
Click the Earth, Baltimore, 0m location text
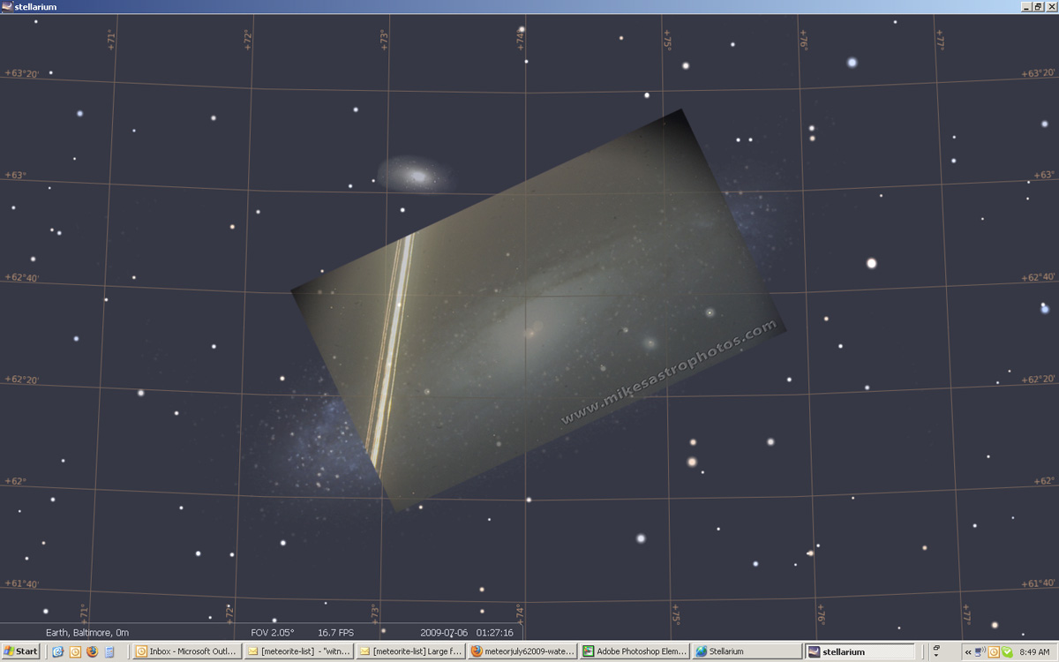pyautogui.click(x=87, y=632)
